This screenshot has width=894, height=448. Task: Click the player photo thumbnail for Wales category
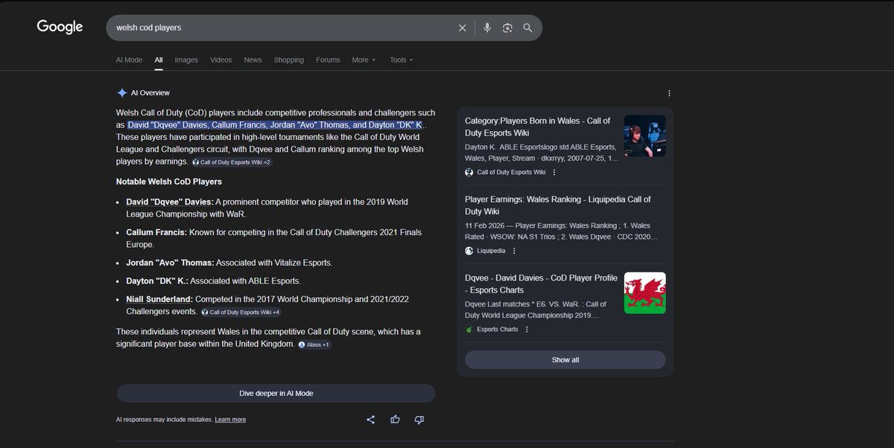pyautogui.click(x=644, y=135)
